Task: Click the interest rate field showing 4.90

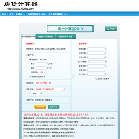Action: coord(36,93)
